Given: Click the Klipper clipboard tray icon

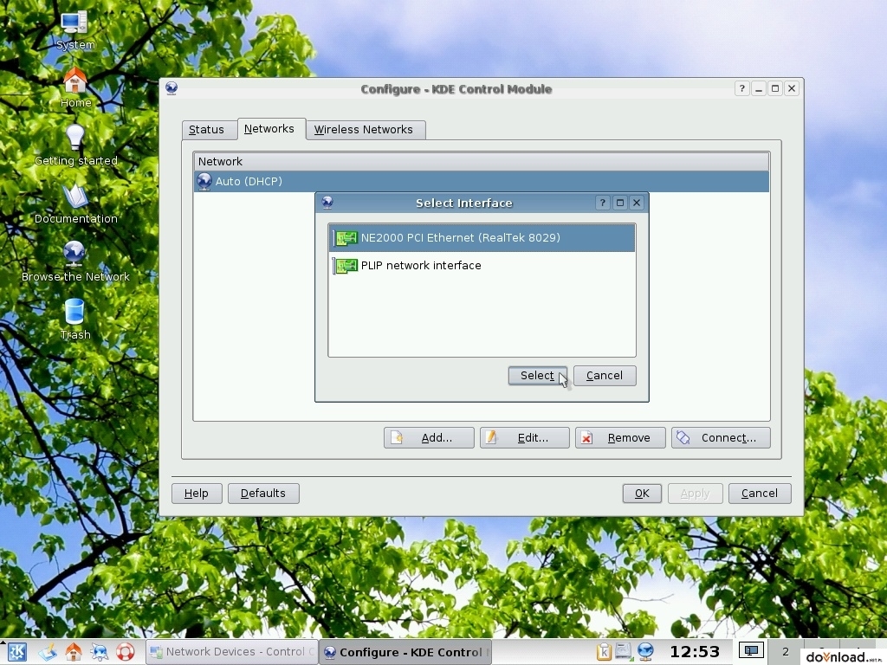Looking at the screenshot, I should pyautogui.click(x=604, y=652).
